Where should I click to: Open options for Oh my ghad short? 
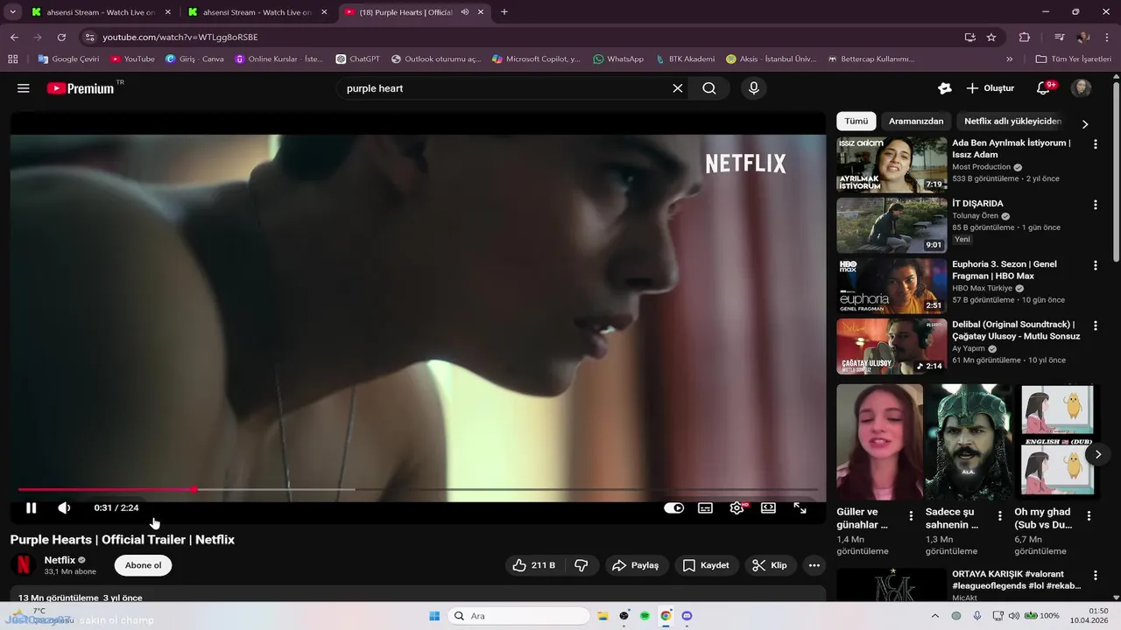[1089, 516]
